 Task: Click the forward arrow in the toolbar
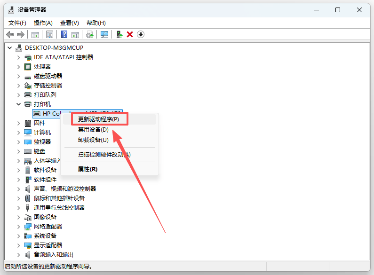pyautogui.click(x=20, y=34)
